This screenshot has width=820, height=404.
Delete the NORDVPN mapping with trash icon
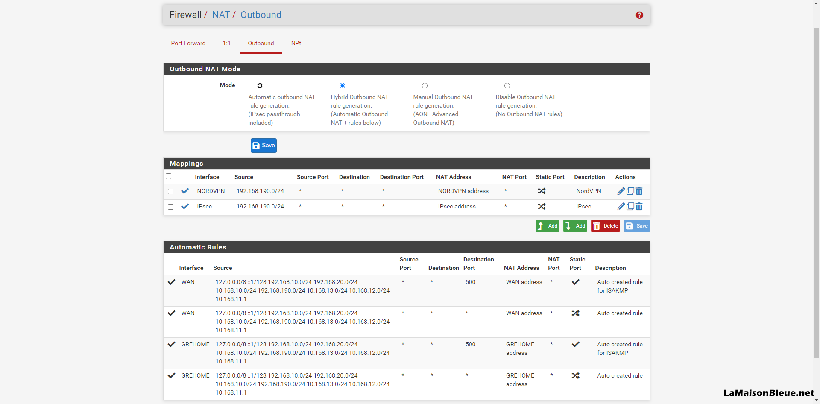point(639,191)
